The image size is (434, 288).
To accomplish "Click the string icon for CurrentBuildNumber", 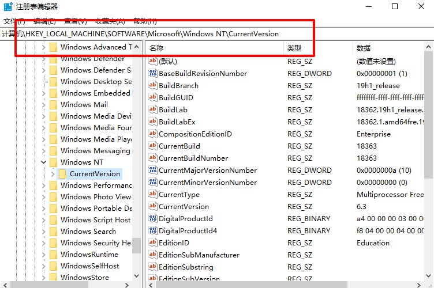I will pyautogui.click(x=153, y=158).
